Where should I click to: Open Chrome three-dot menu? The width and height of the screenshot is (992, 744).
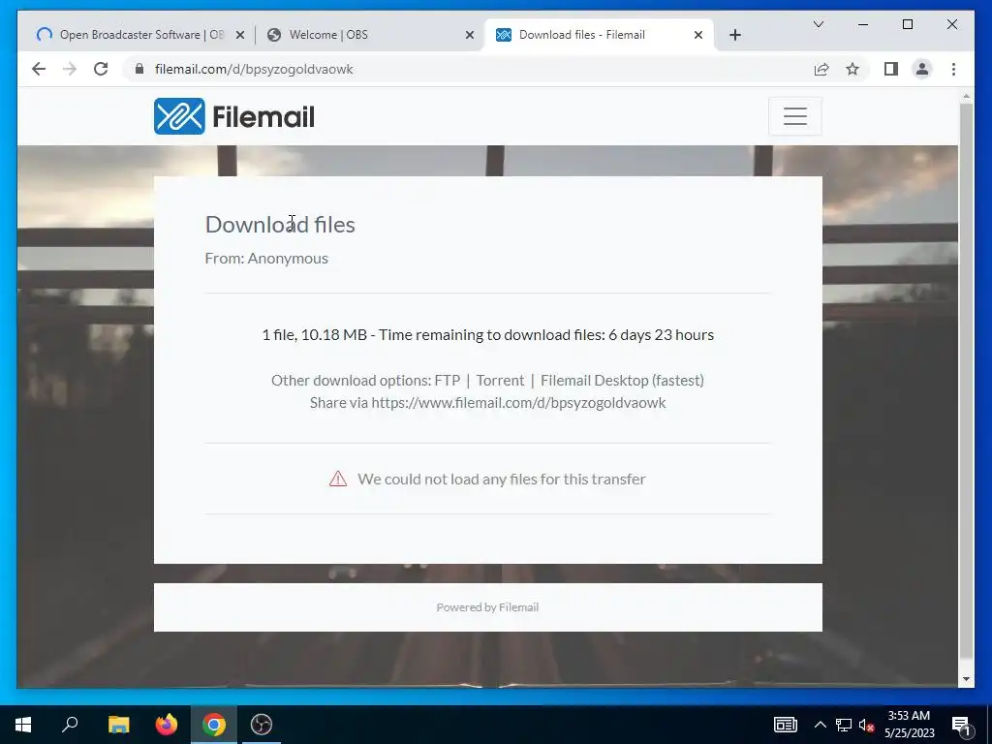point(953,69)
